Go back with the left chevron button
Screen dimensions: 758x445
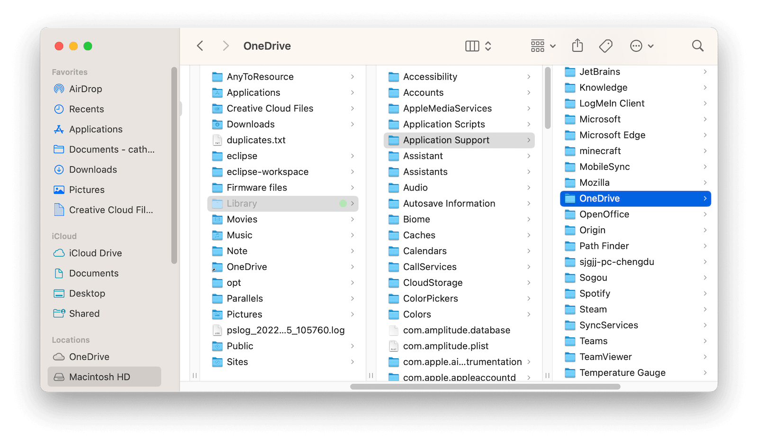point(200,46)
